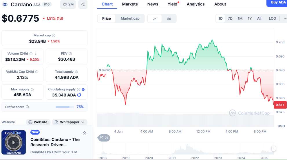Open the Website link button
This screenshot has height=160, width=287.
38,122
